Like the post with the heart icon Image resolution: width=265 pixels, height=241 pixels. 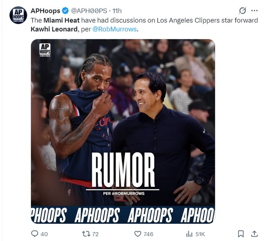[x=138, y=234]
